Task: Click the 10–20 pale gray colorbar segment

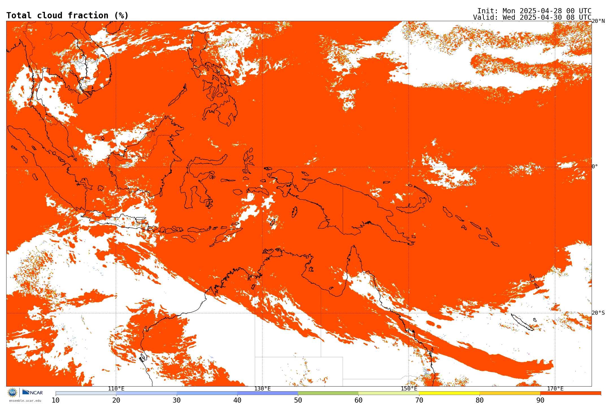Action: pyautogui.click(x=86, y=393)
